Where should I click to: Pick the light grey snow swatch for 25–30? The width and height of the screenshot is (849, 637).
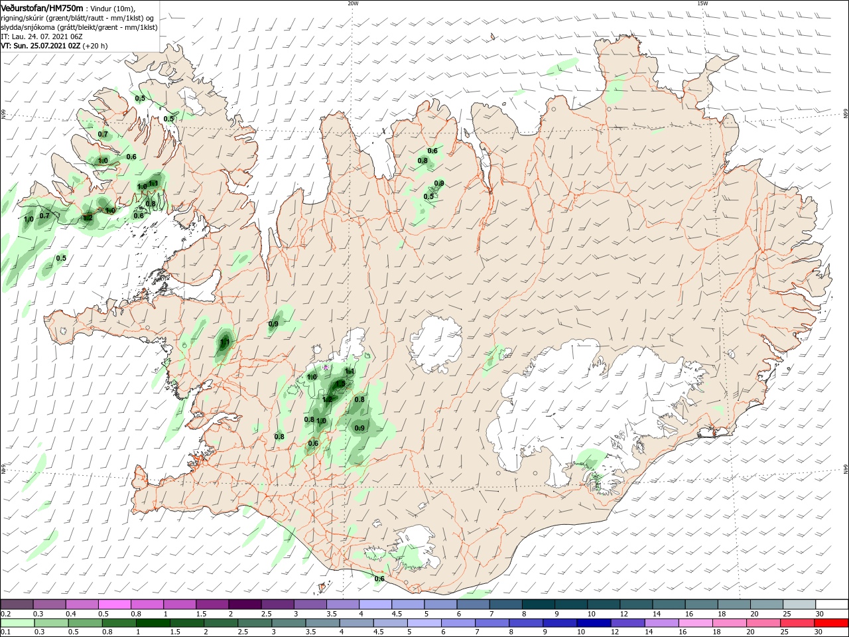[x=799, y=604]
